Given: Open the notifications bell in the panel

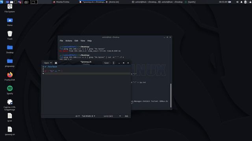Looking at the screenshot, I should 241,2.
